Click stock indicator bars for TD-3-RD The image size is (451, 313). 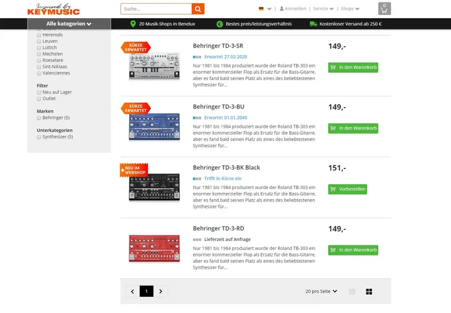197,239
